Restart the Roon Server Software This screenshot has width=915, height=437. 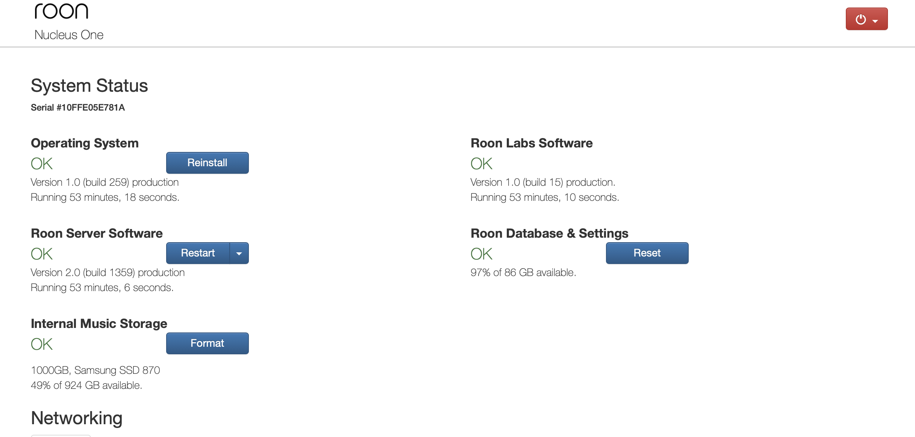[198, 253]
